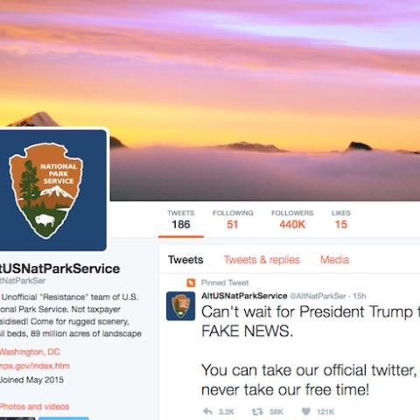Open the nps.gov/index.htm website link
Viewport: 420px width, 420px height.
pos(34,366)
